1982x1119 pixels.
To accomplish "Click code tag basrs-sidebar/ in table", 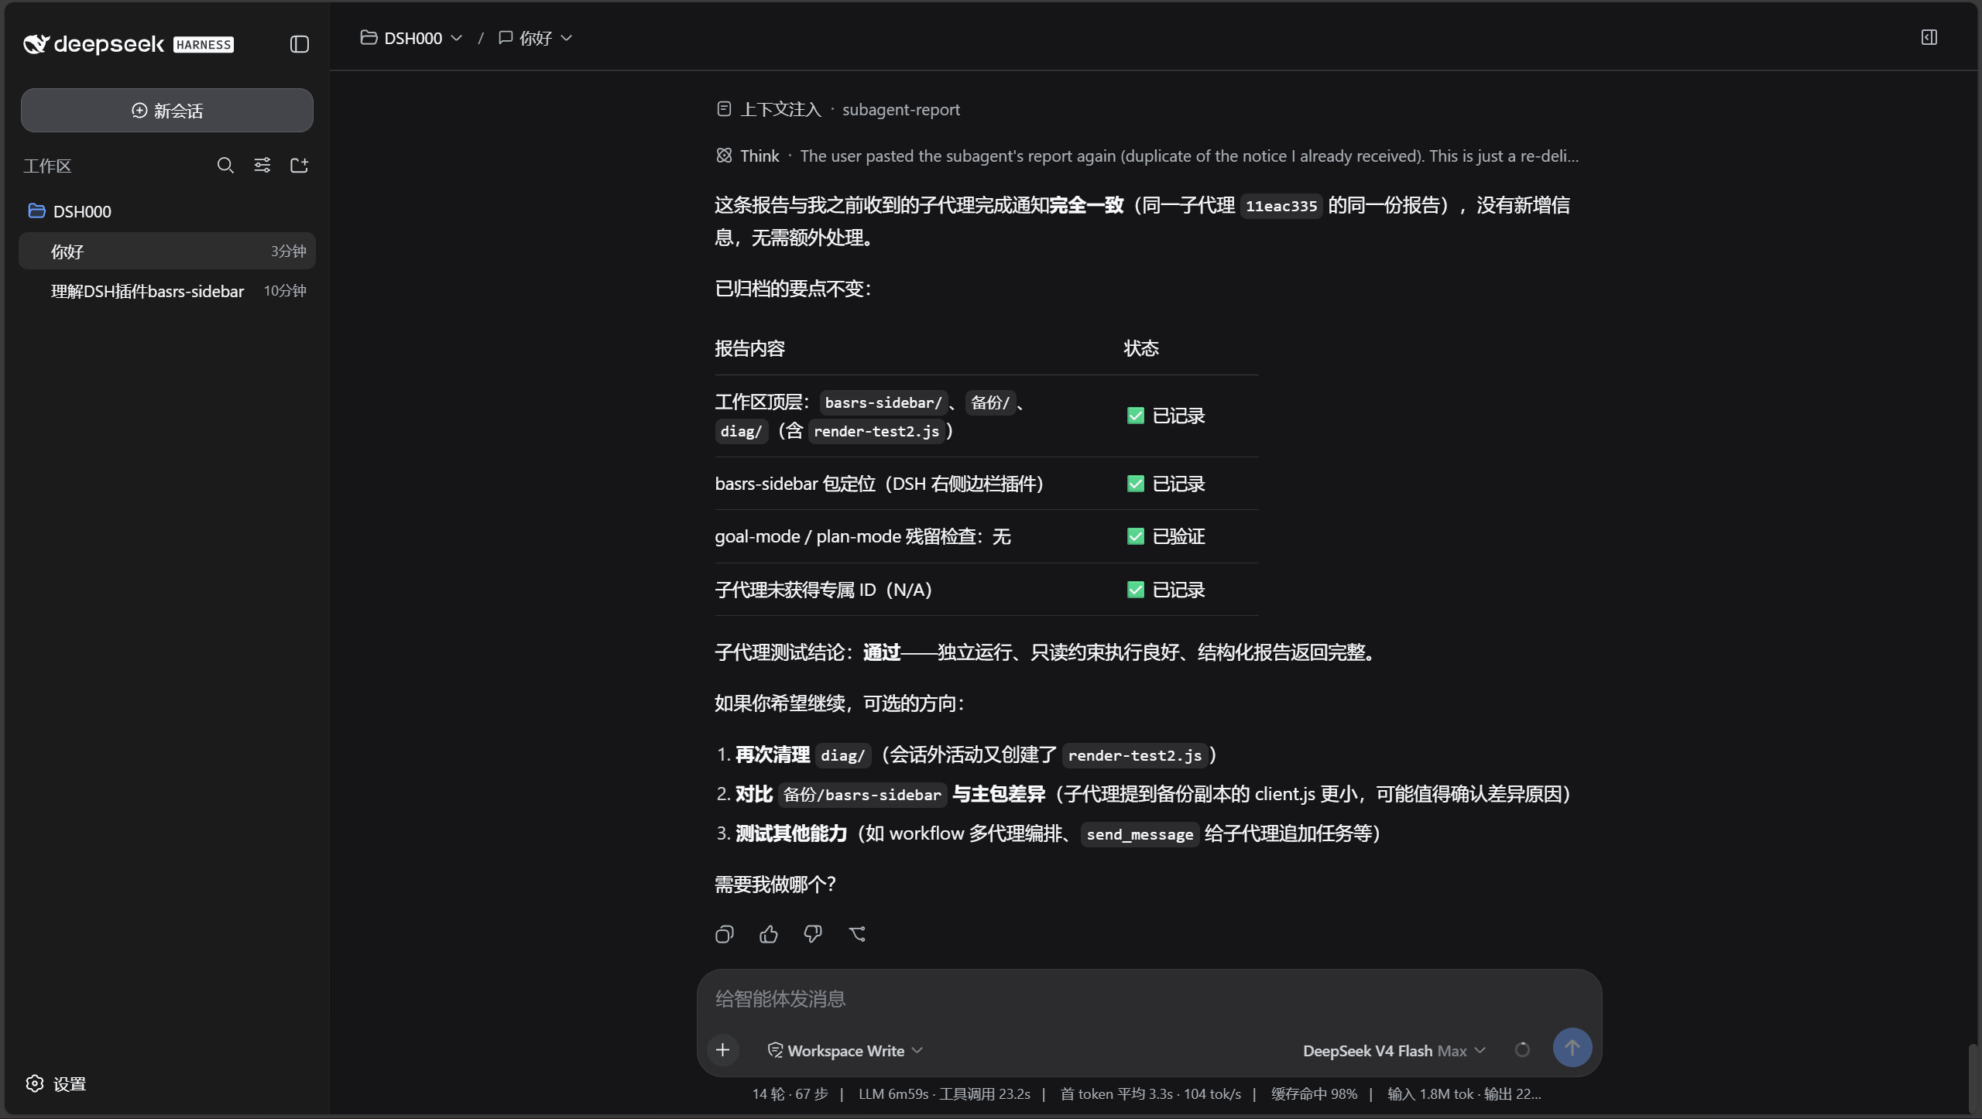I will (x=883, y=402).
